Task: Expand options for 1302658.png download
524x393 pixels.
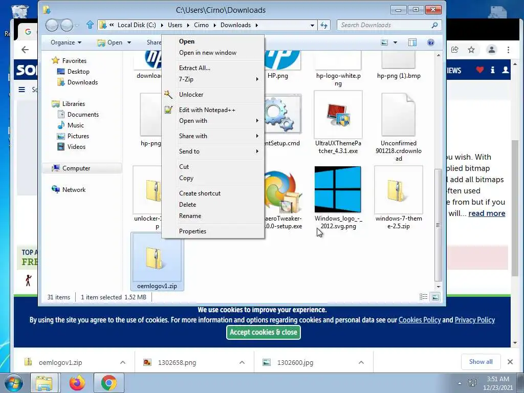Action: tap(242, 362)
